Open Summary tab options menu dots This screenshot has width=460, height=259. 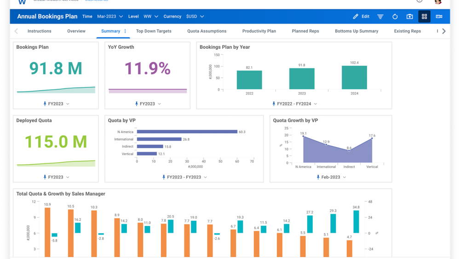(125, 31)
